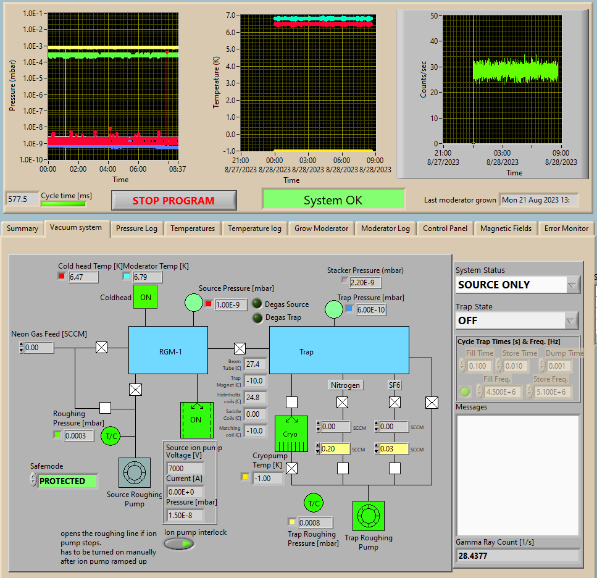Toggle the Degas Source indicator
The image size is (597, 578).
[257, 304]
